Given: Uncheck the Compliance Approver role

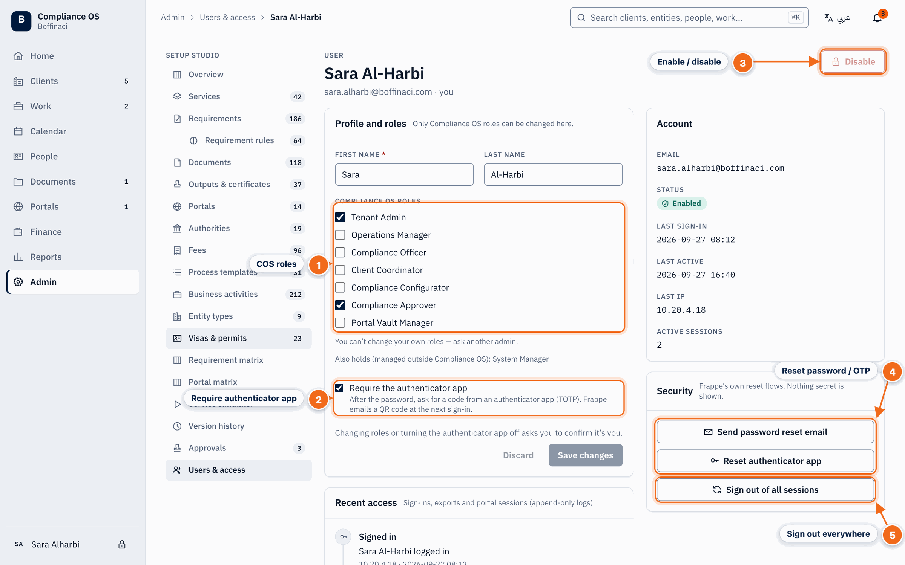Looking at the screenshot, I should [340, 305].
